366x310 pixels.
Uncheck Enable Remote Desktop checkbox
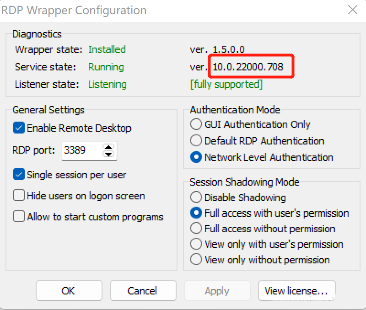[19, 128]
